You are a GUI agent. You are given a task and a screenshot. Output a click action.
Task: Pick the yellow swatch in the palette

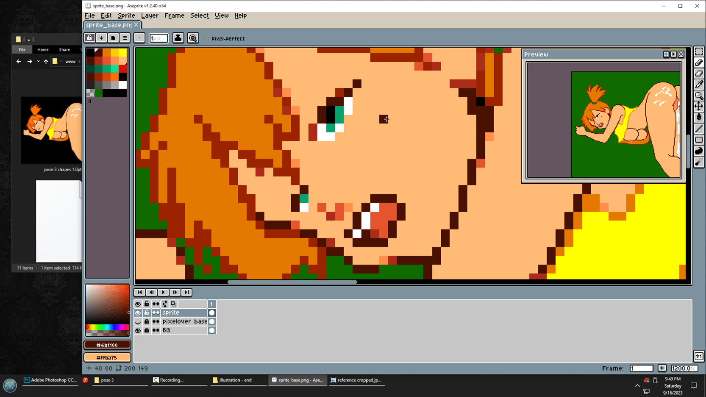(123, 53)
